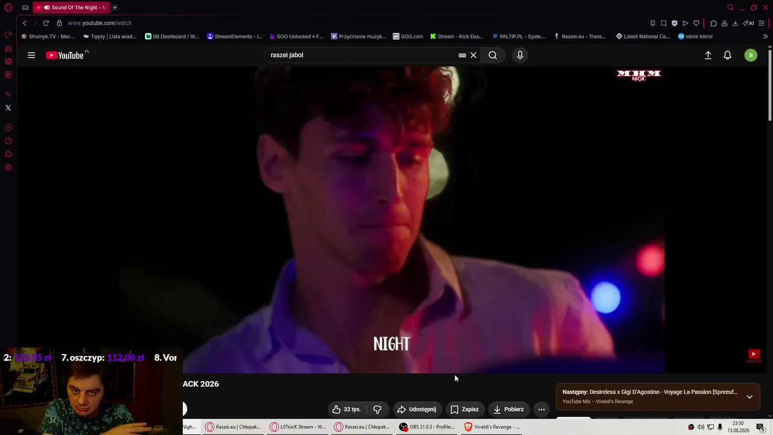
Task: Like the video with 32 tys.
Action: coord(346,409)
